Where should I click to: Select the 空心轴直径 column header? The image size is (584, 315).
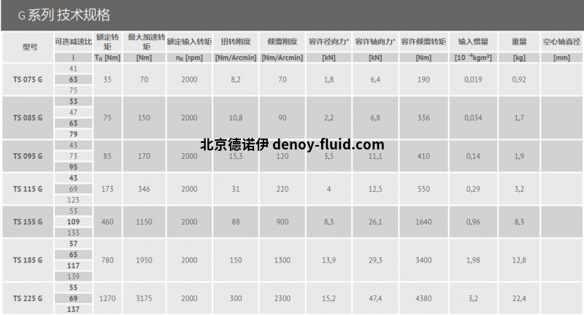[x=561, y=42]
